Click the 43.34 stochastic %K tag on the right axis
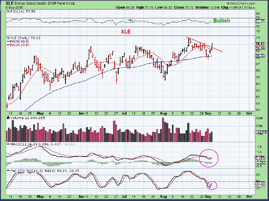Image resolution: width=269 pixels, height=201 pixels. pos(260,183)
